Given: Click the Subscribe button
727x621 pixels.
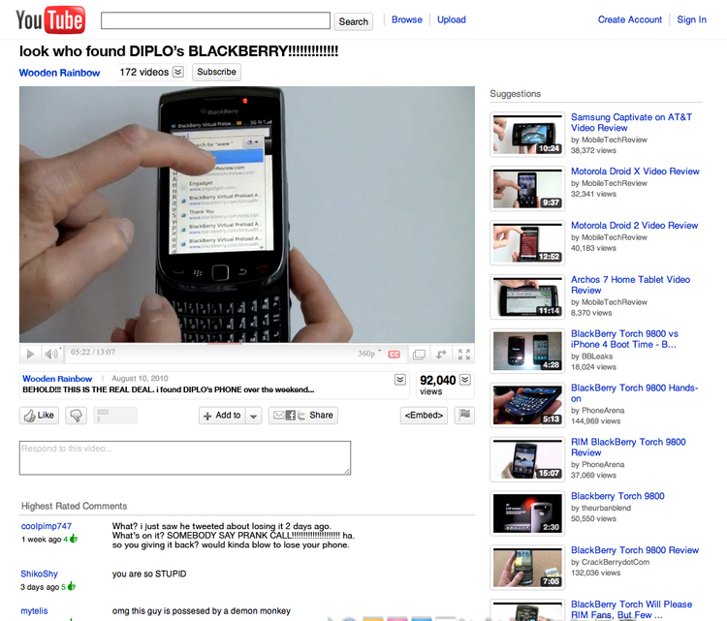Looking at the screenshot, I should [x=216, y=72].
